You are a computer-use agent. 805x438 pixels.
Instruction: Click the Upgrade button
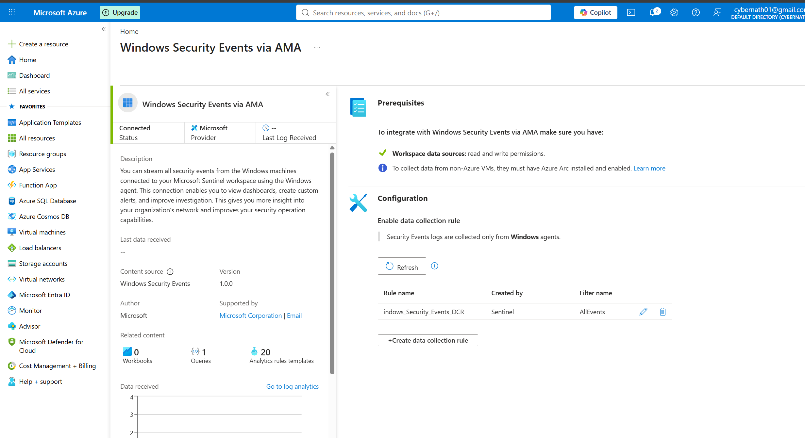tap(120, 12)
